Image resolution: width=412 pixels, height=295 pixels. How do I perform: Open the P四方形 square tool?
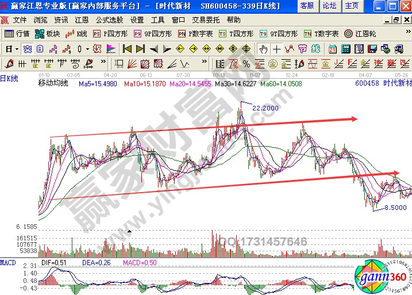(x=110, y=34)
